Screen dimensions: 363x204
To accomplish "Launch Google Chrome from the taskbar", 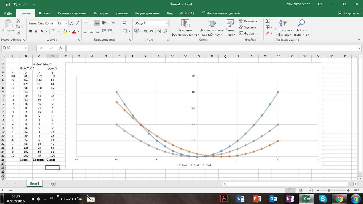I will pyautogui.click(x=339, y=198).
